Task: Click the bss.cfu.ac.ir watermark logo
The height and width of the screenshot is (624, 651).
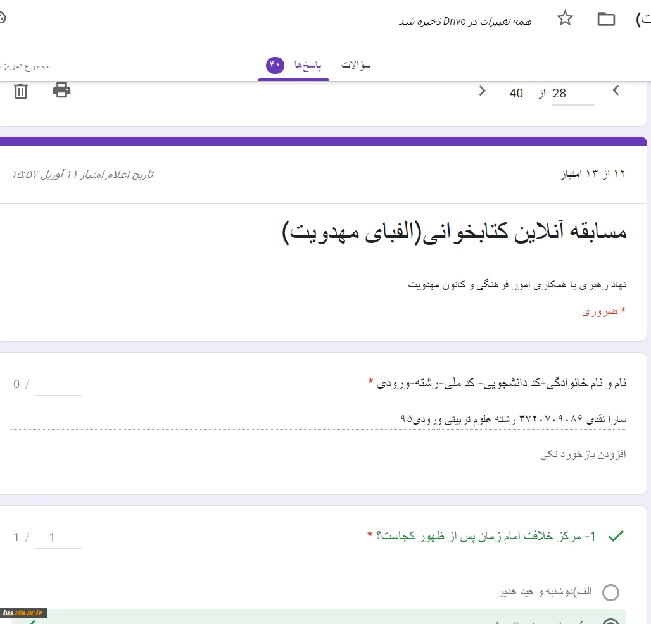Action: coord(23,613)
